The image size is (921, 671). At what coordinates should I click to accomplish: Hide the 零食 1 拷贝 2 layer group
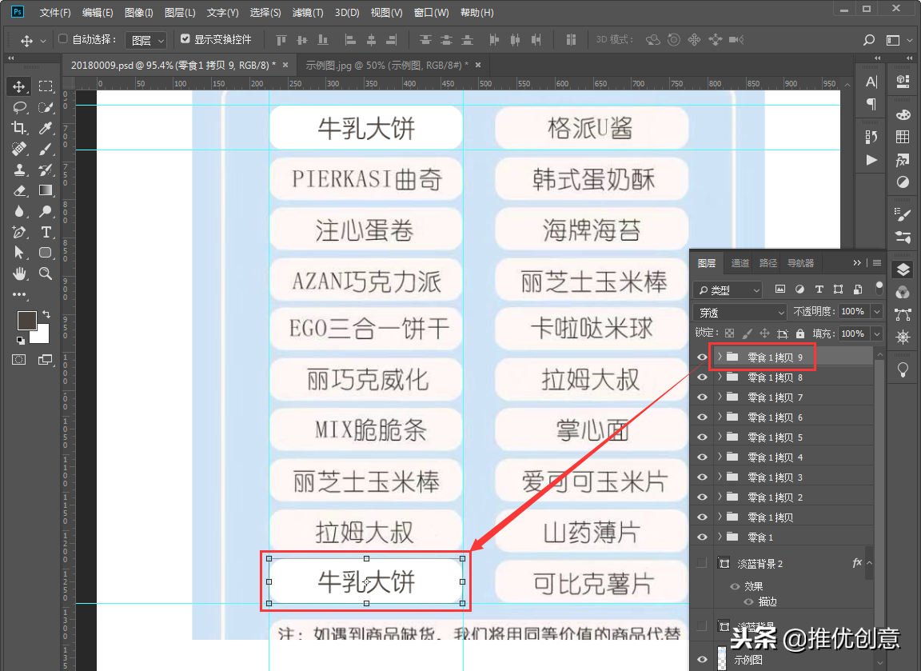pos(701,497)
